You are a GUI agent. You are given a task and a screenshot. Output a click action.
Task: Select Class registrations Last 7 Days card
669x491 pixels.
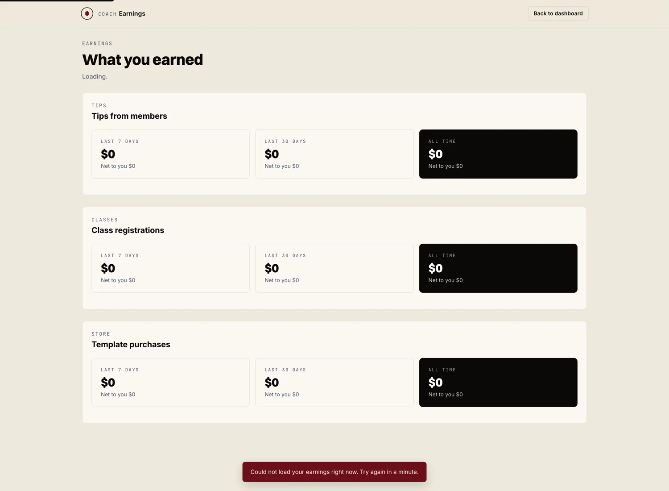pyautogui.click(x=170, y=268)
